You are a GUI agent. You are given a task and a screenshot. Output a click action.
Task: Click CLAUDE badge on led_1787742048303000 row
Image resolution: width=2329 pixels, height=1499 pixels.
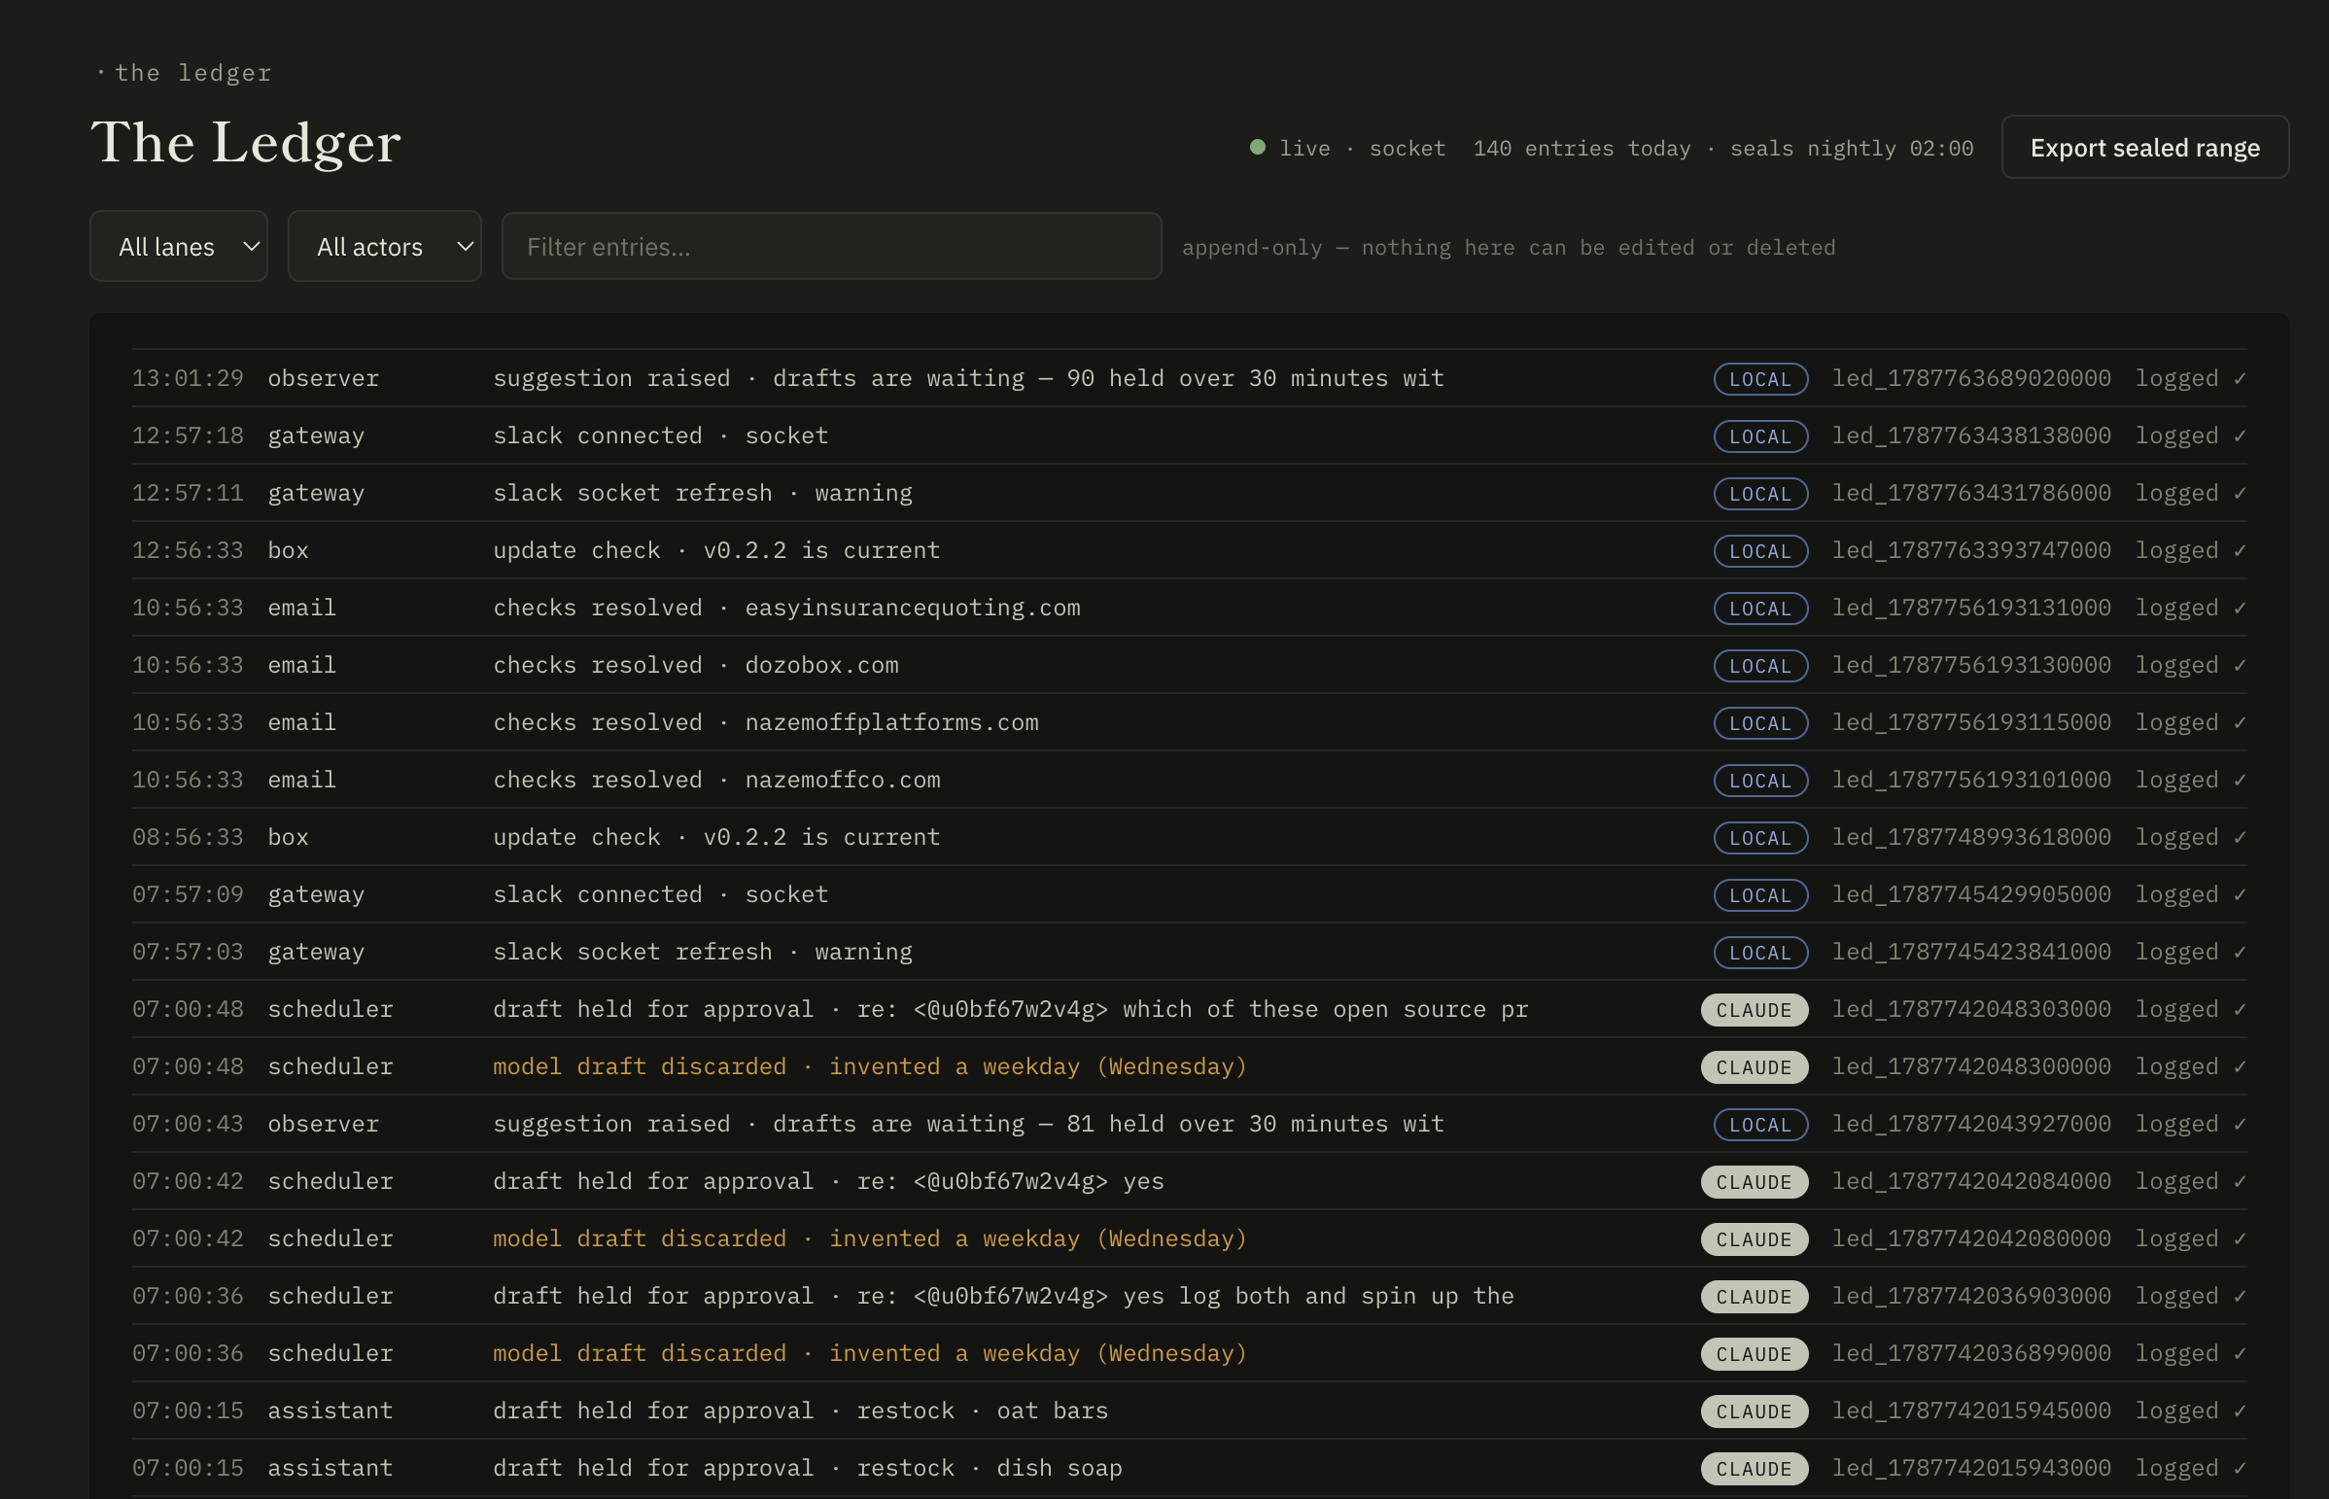pos(1754,1010)
